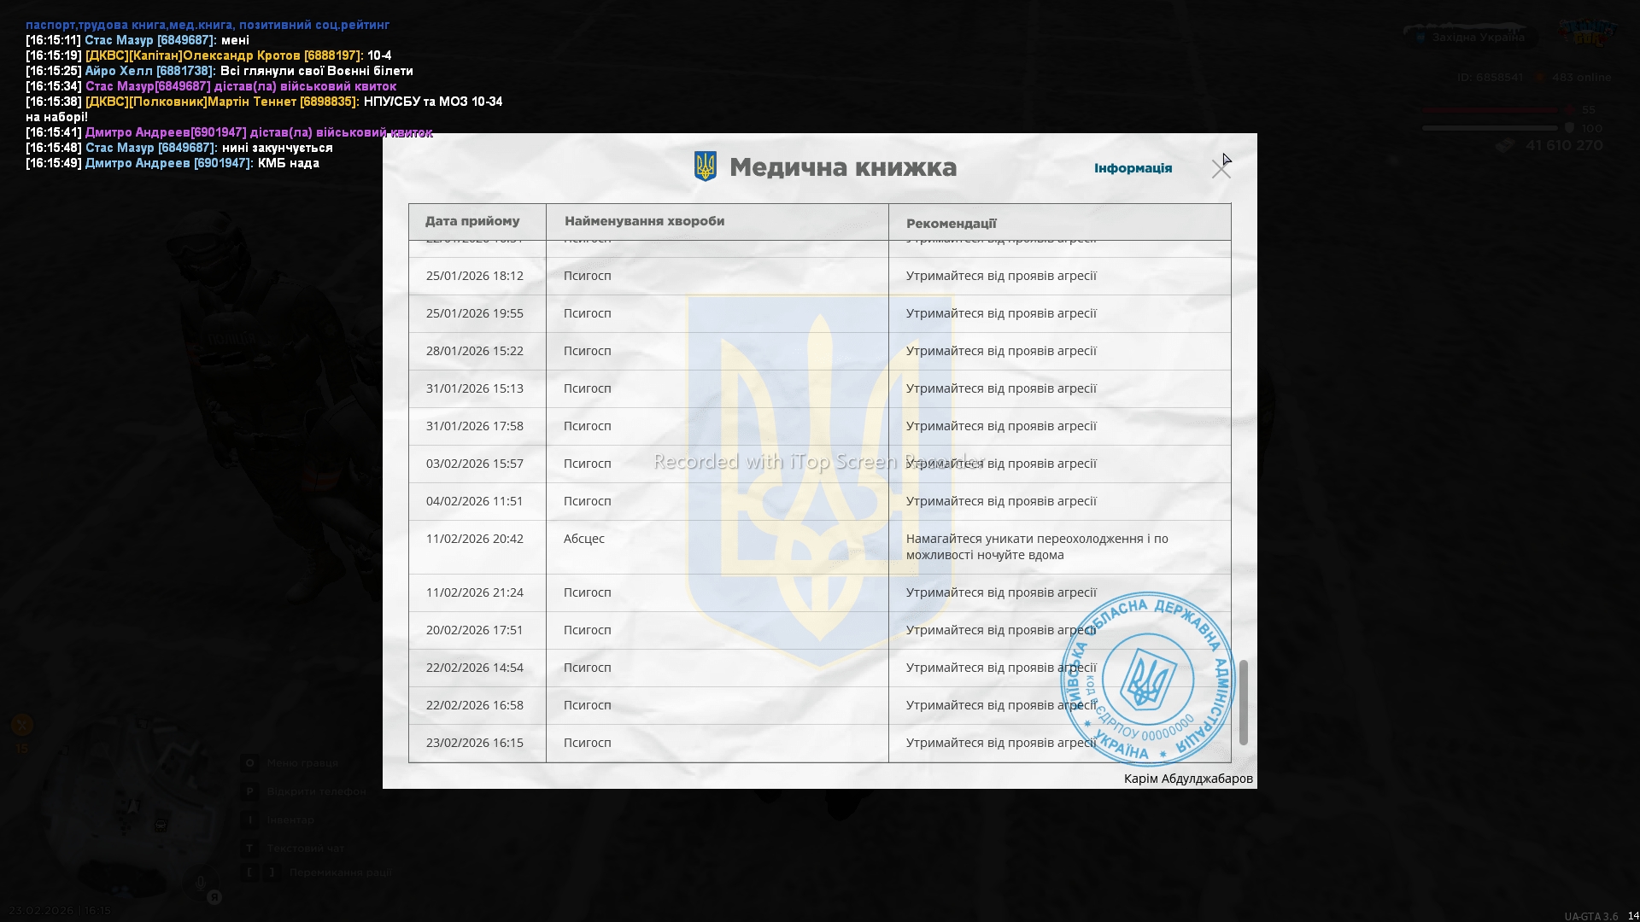Click the blue administration stamp seal
This screenshot has height=922, width=1640.
click(x=1147, y=680)
